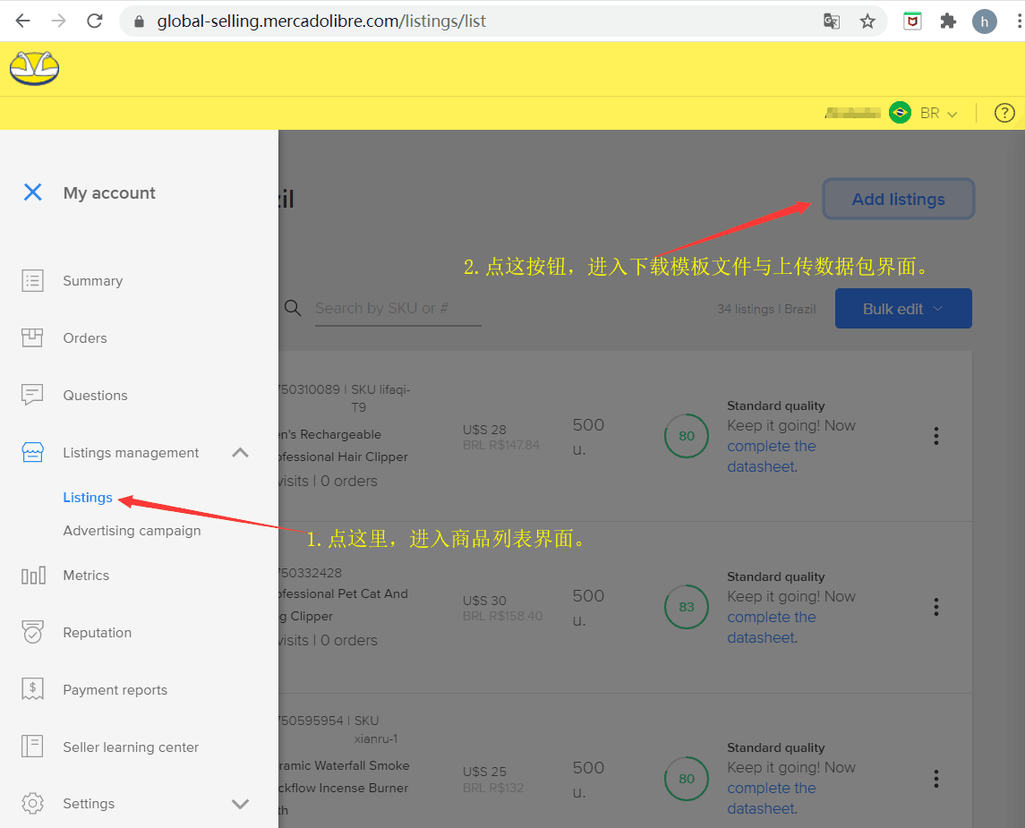
Task: Open Summary in the side menu
Action: point(93,280)
